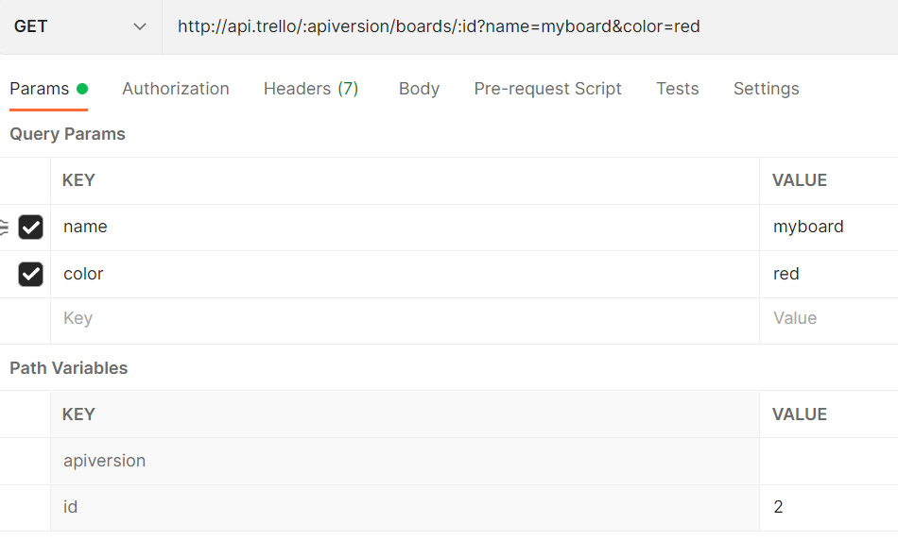This screenshot has width=898, height=541.
Task: Switch to the Authorization tab
Action: 175,89
